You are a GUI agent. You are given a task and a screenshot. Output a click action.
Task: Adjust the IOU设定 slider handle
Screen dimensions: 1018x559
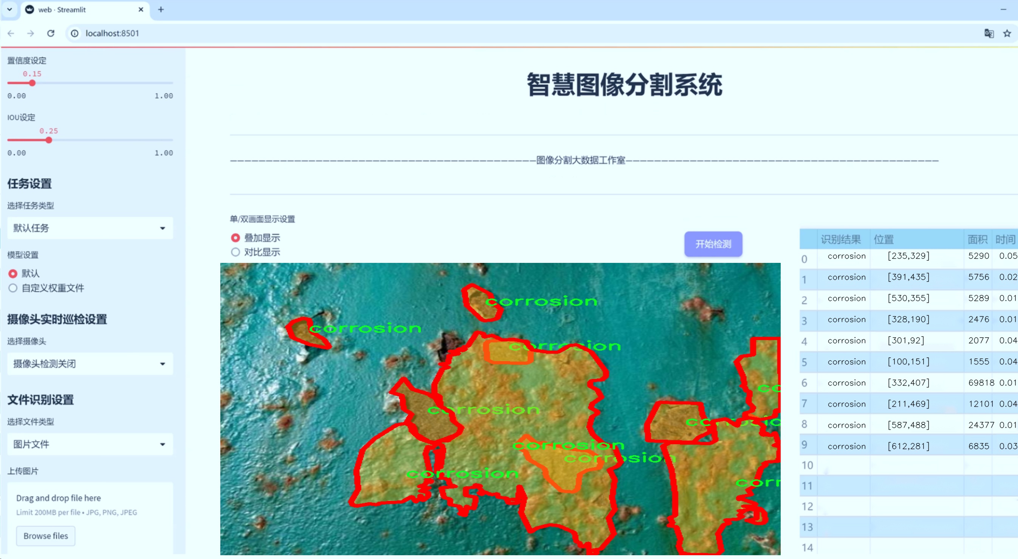click(49, 140)
